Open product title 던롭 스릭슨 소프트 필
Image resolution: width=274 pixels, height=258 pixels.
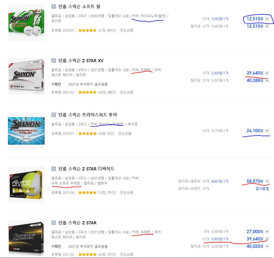tap(79, 7)
